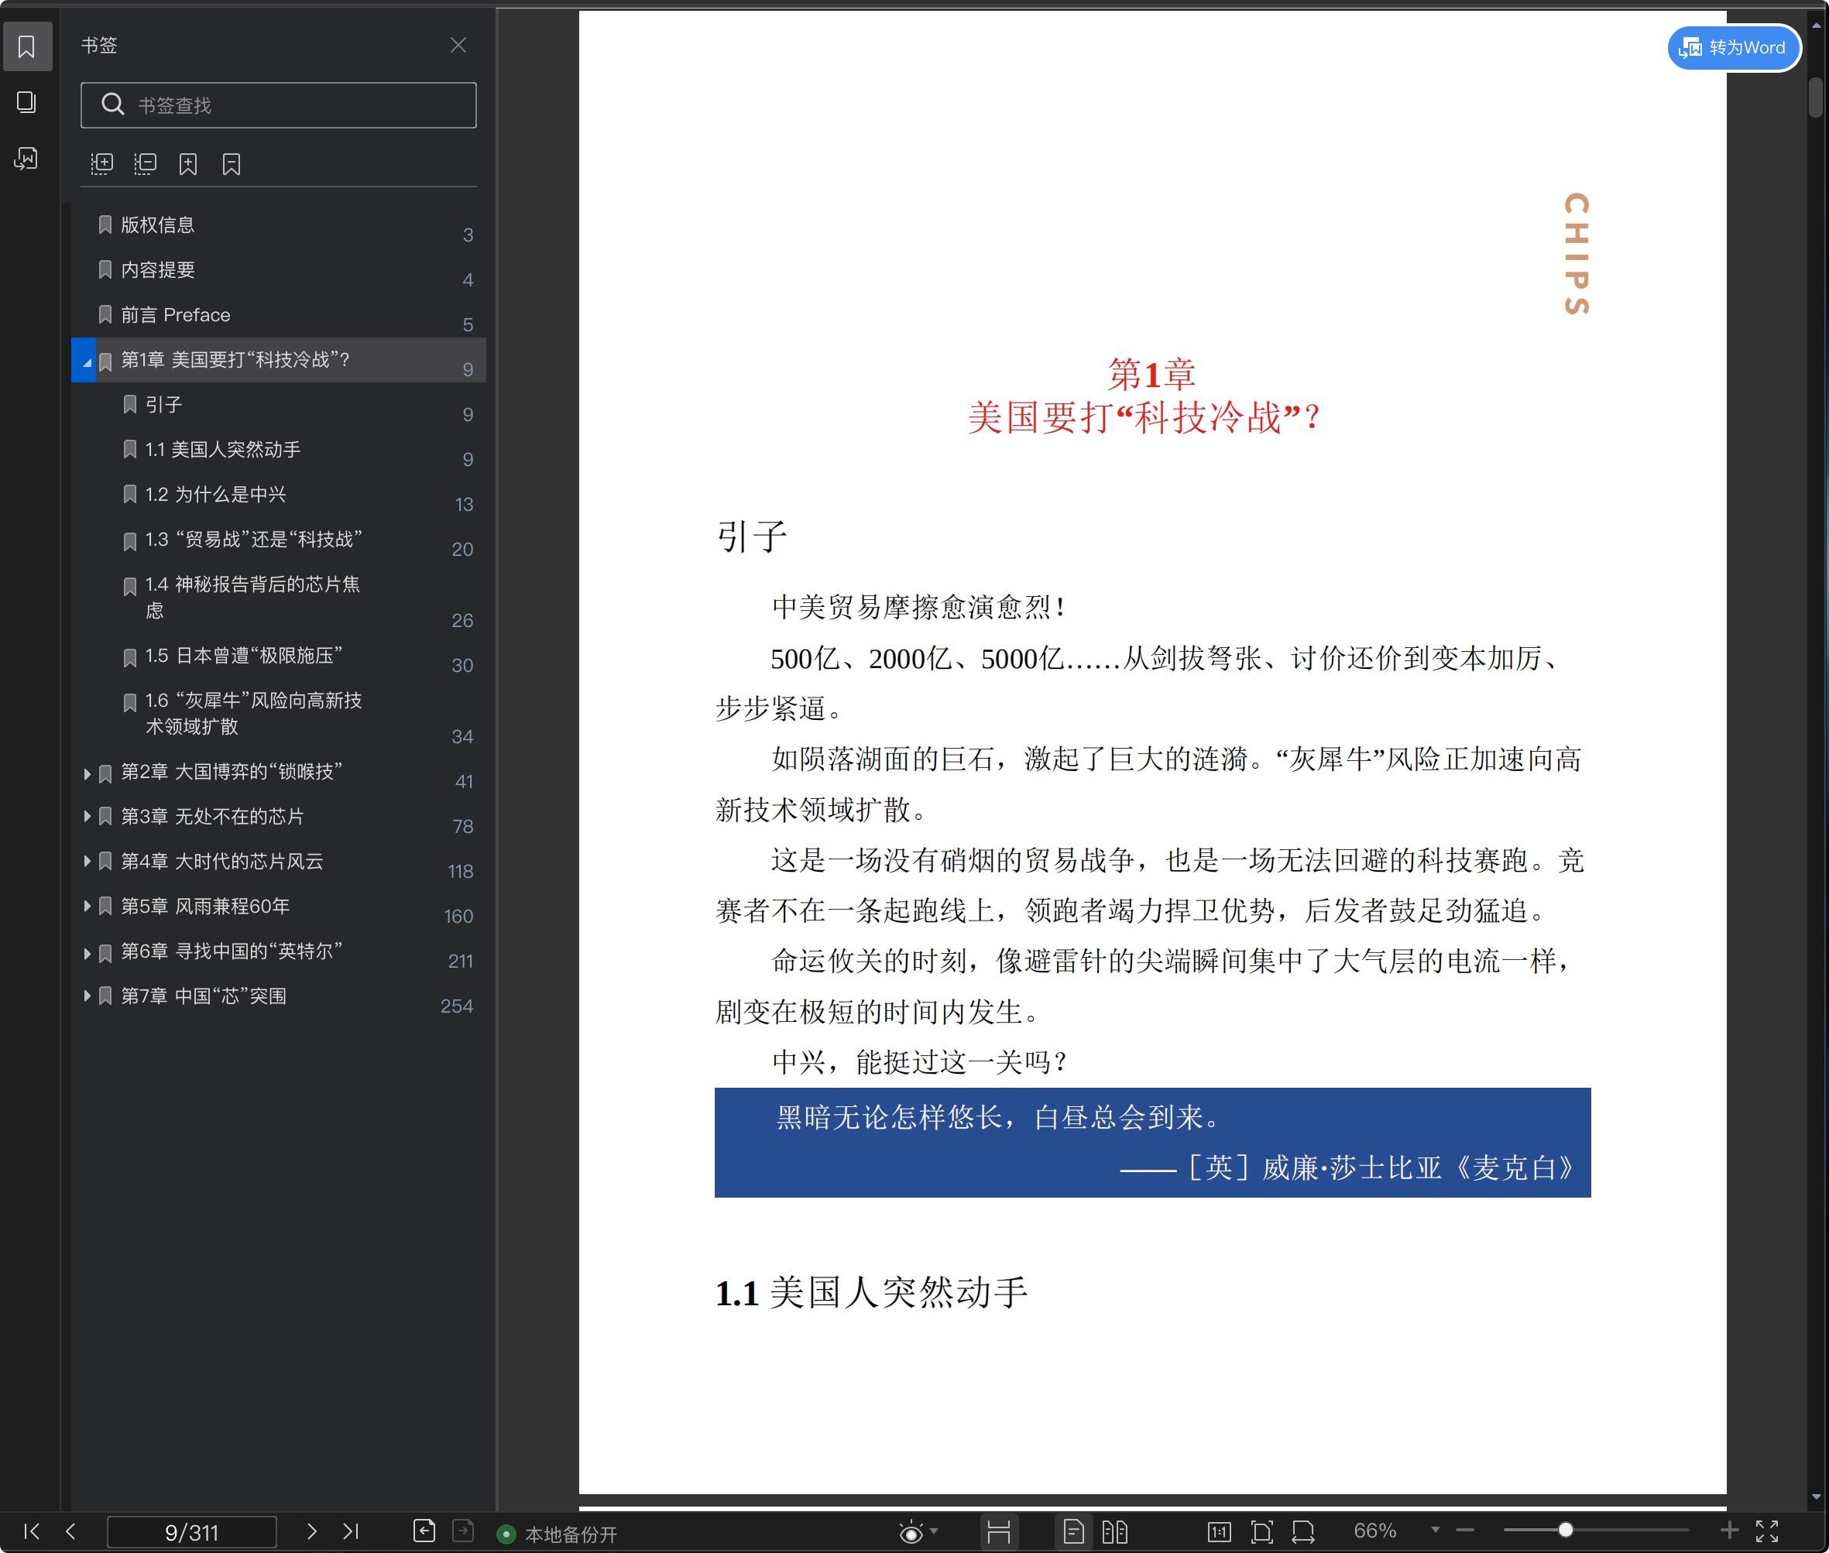1829x1553 pixels.
Task: Close the bookmarks panel
Action: coord(458,45)
